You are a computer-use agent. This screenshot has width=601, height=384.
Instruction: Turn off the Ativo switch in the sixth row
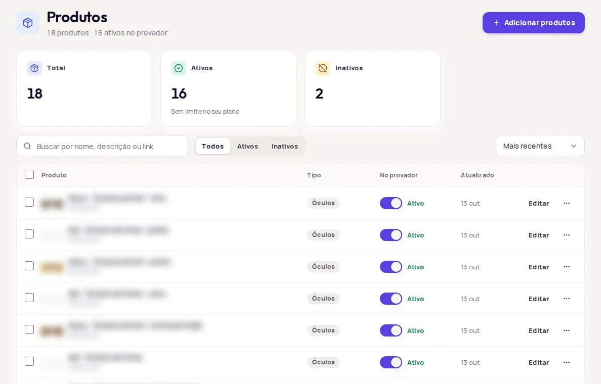391,362
